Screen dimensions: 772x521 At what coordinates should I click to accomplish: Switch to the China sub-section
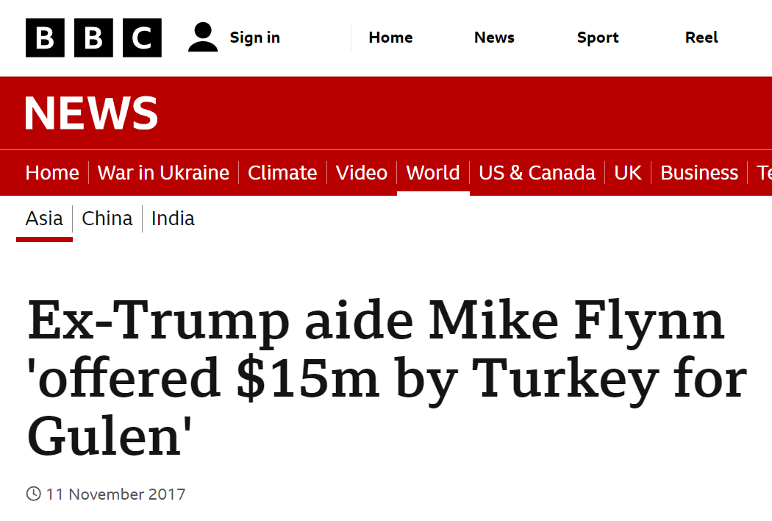coord(107,219)
